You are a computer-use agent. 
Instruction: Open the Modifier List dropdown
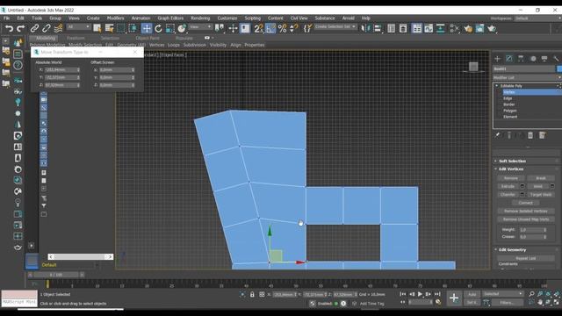527,77
